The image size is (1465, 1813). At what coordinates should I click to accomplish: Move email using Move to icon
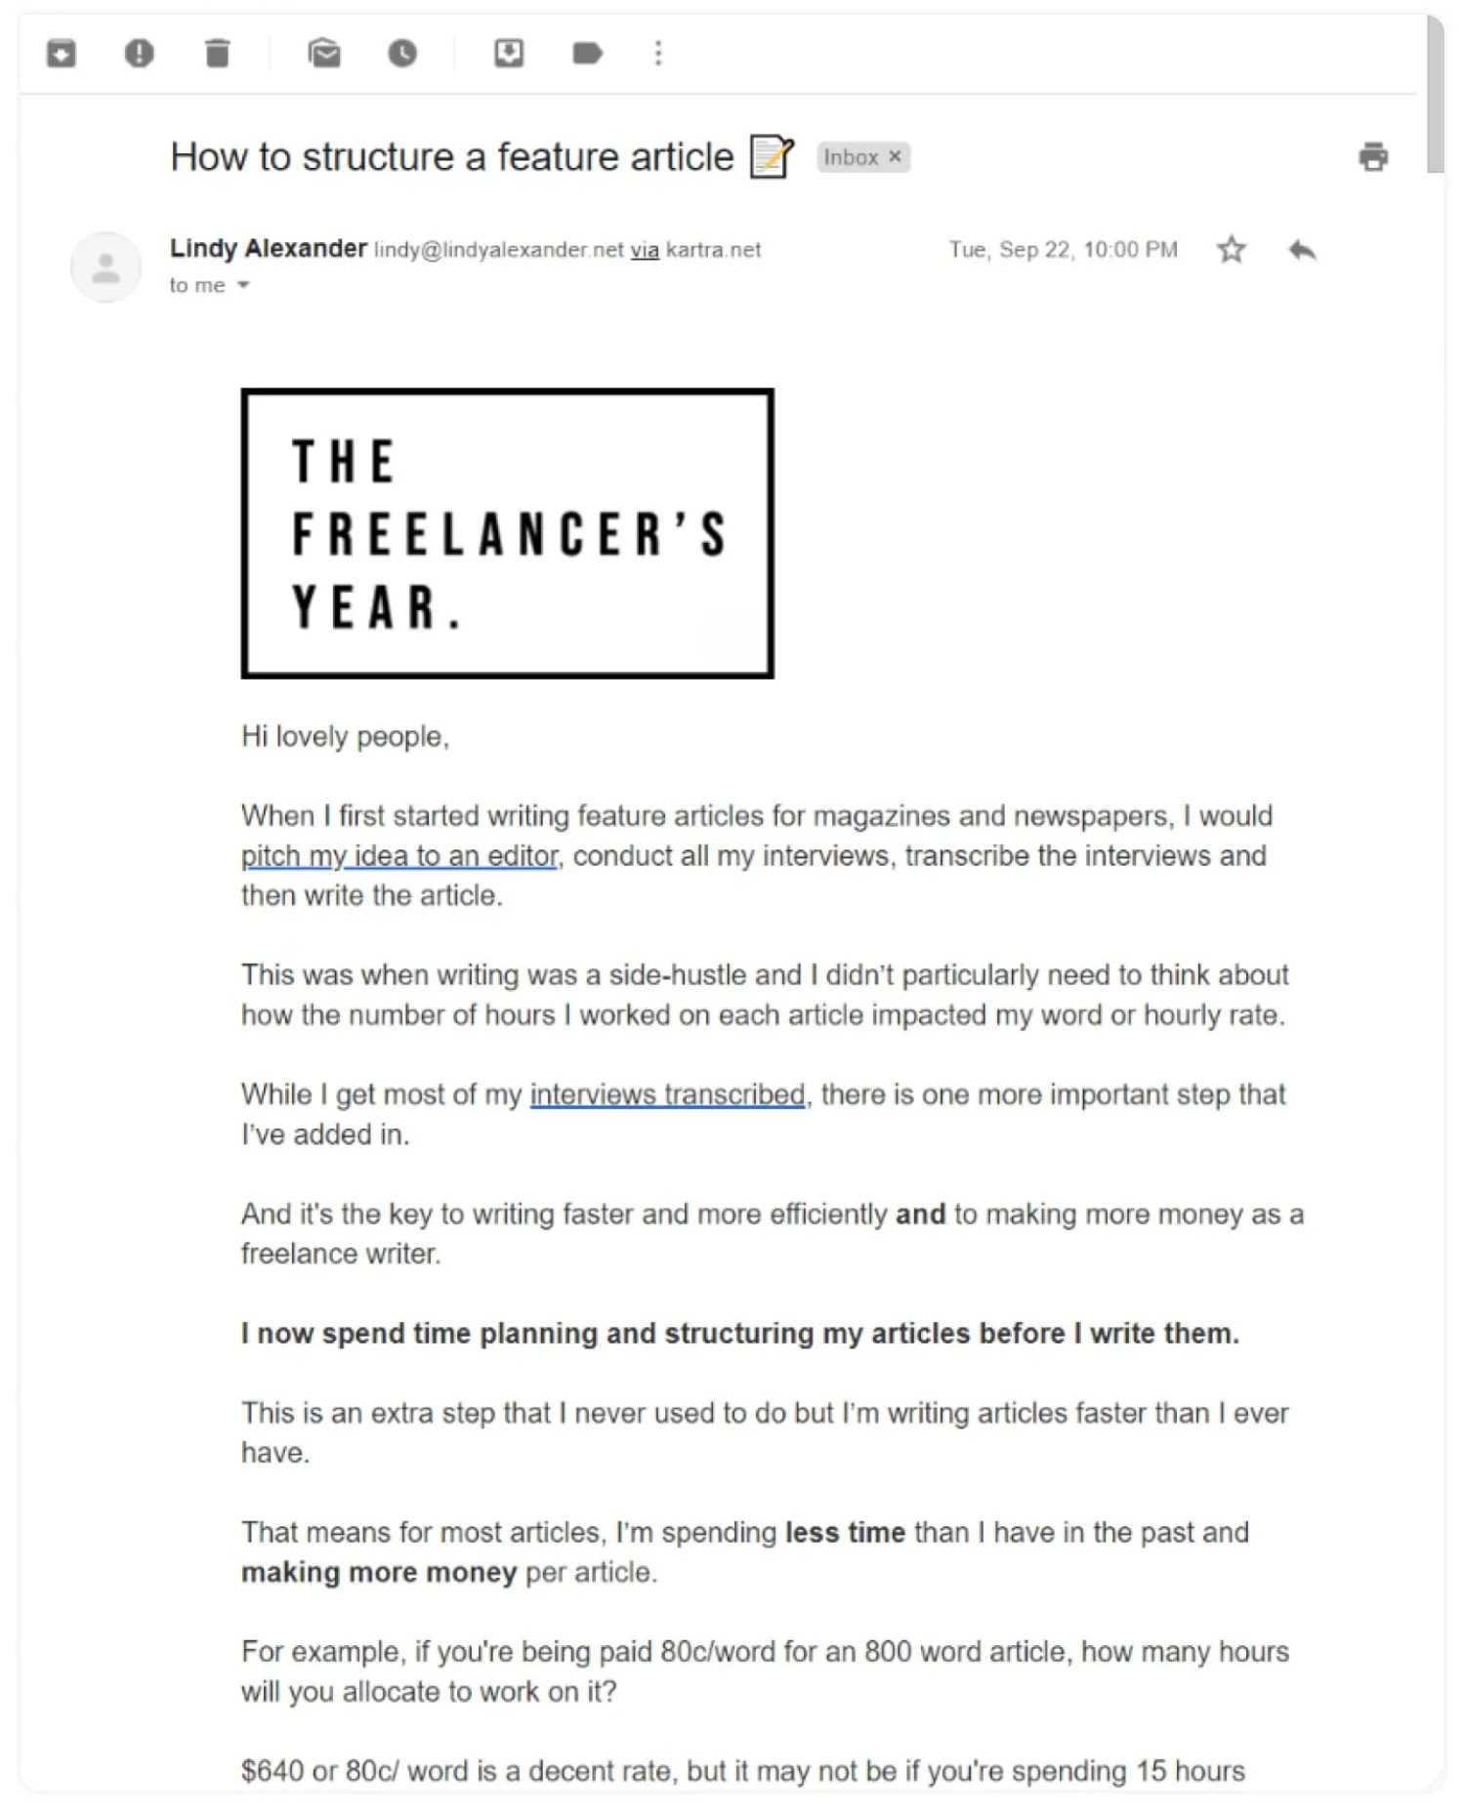(x=509, y=53)
